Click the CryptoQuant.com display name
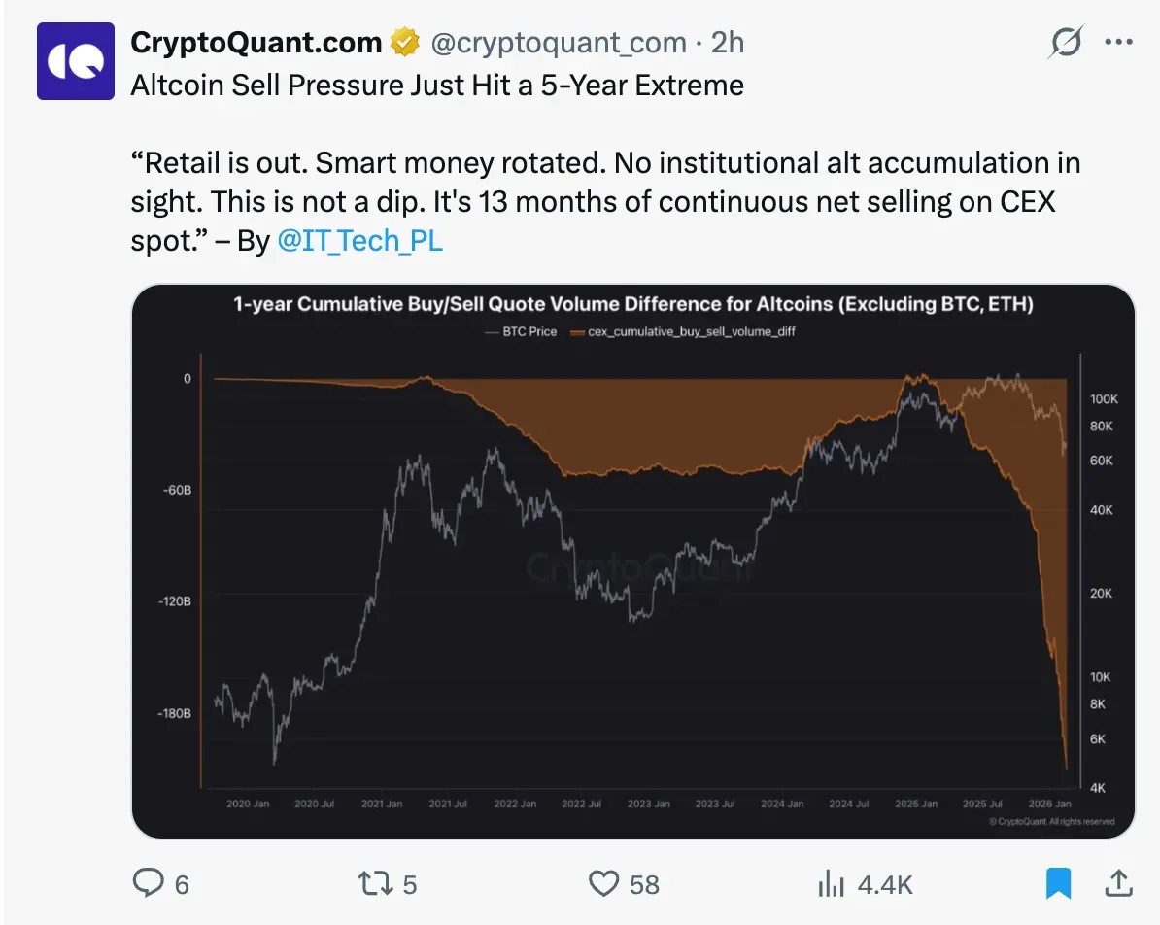The width and height of the screenshot is (1160, 925). pos(256,42)
